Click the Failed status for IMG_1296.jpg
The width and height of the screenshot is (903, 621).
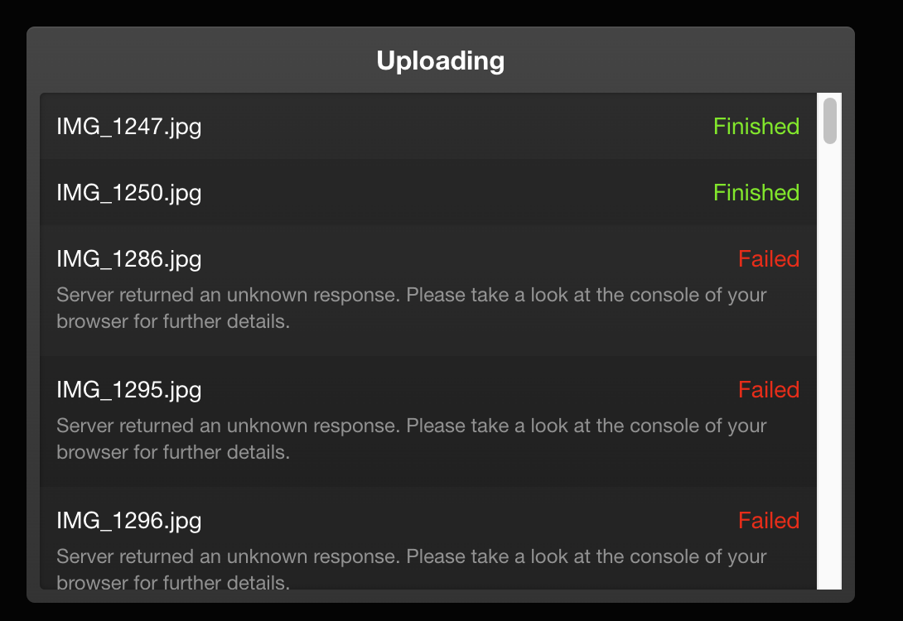[769, 520]
